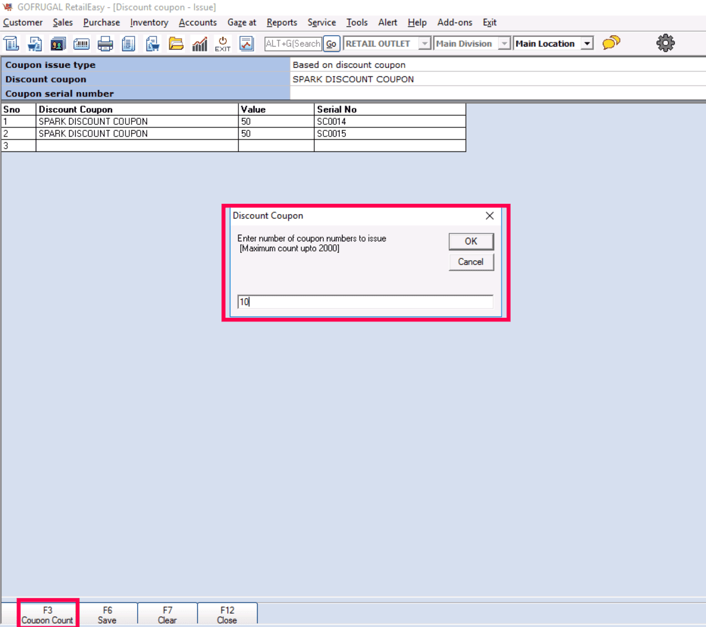Open the Customer menu
The height and width of the screenshot is (627, 706).
click(23, 22)
